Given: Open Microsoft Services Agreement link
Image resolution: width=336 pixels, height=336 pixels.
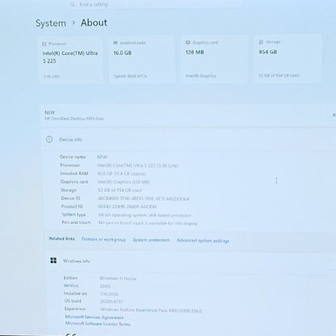Looking at the screenshot, I should pos(94,317).
